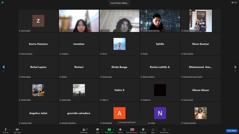Open Breakout Rooms
The image size is (239, 134).
(x=132, y=130)
